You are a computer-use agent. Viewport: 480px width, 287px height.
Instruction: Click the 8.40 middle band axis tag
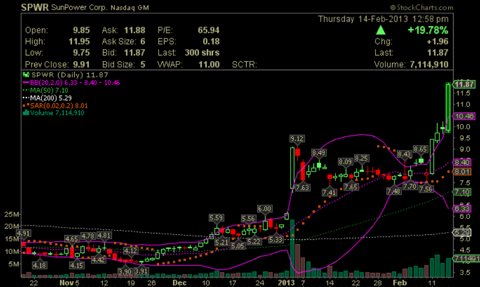coord(462,162)
